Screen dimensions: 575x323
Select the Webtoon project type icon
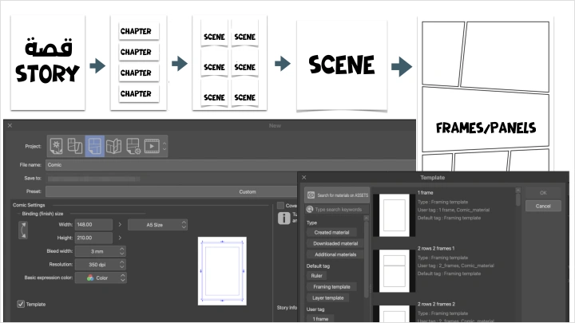pyautogui.click(x=75, y=146)
